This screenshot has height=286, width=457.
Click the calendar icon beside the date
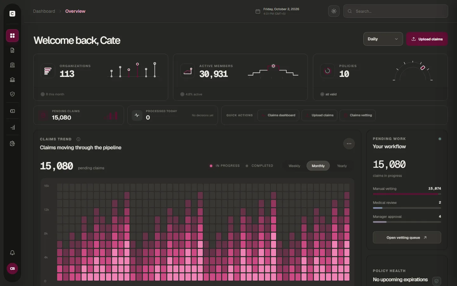[258, 11]
